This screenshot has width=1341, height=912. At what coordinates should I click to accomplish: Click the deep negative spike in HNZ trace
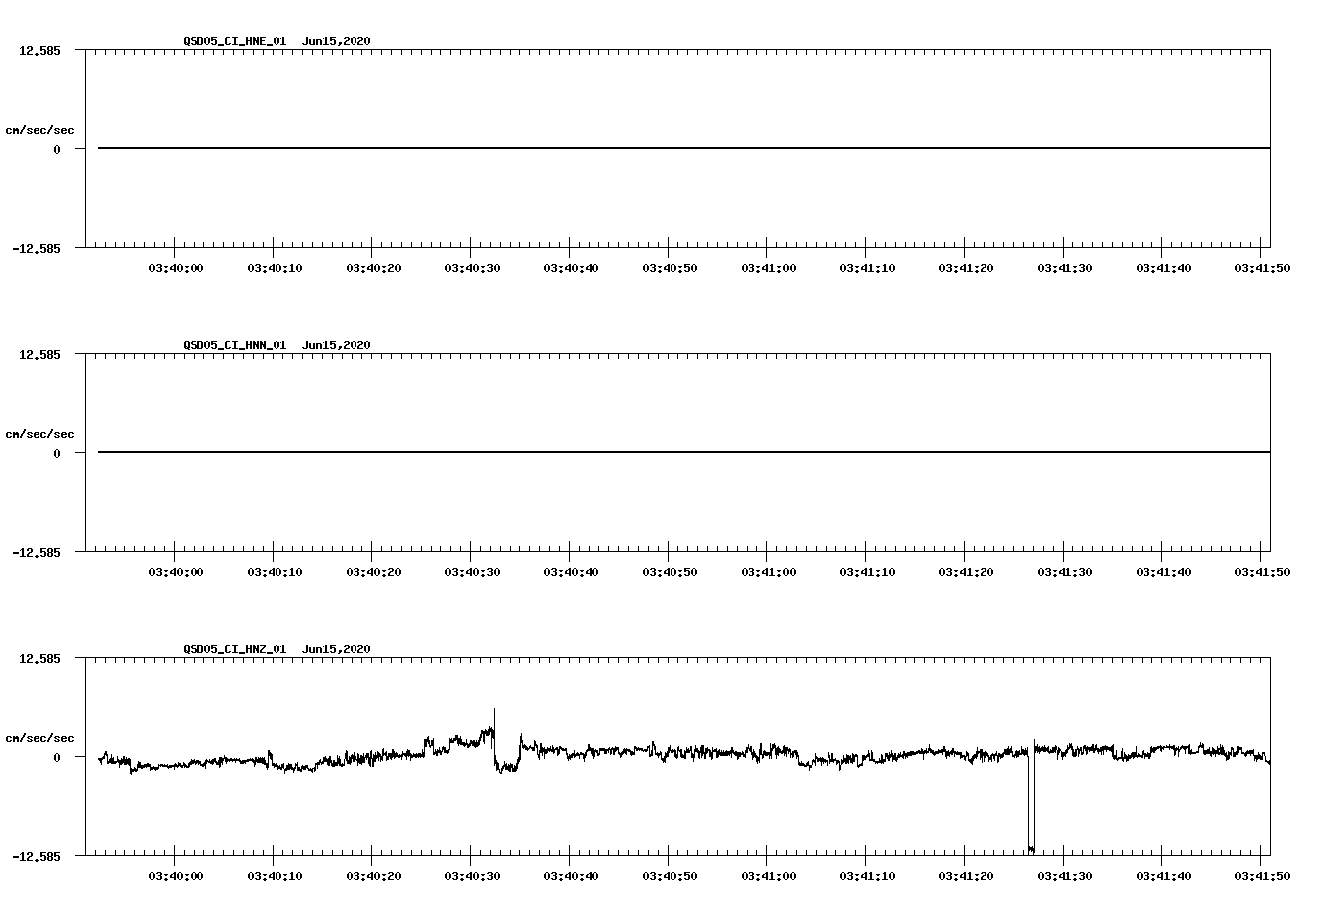1031,801
